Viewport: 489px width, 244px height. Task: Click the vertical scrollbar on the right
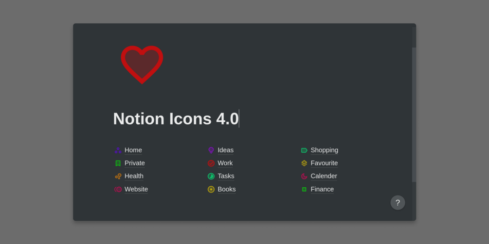[x=414, y=114]
